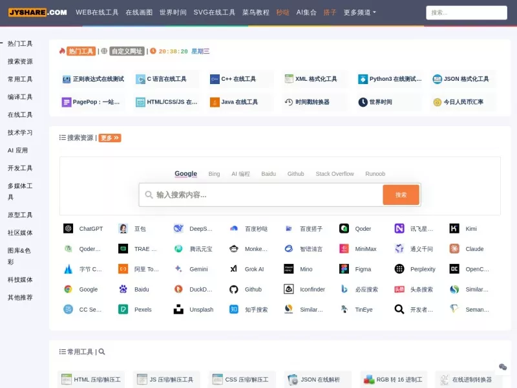
Task: Open the Iconfinder icon shortcut
Action: (288, 289)
